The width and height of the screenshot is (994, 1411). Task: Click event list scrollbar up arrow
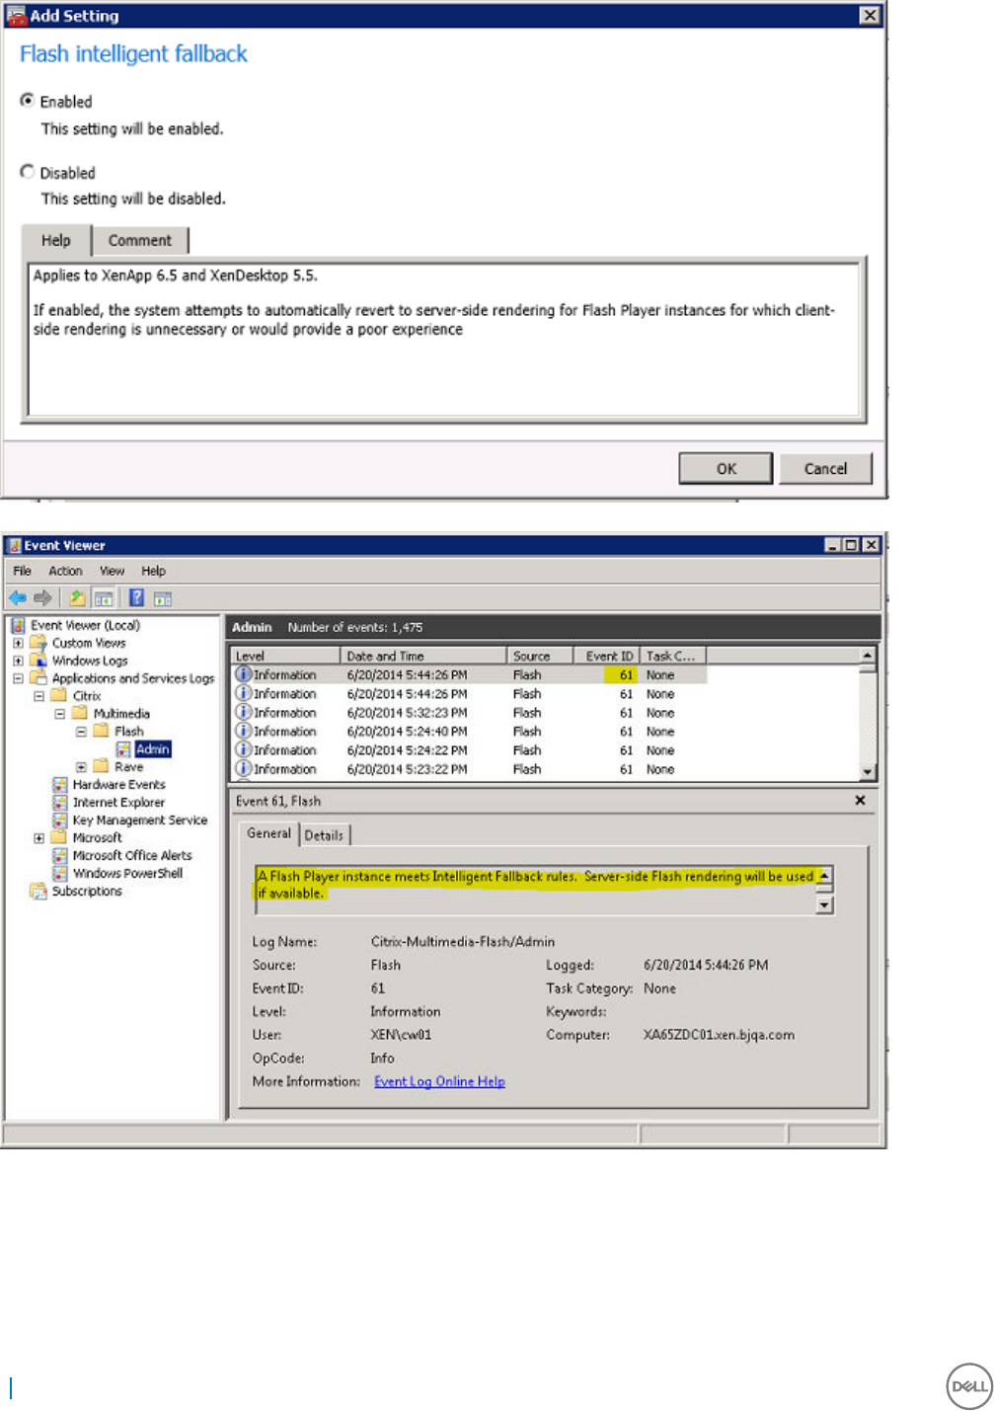click(868, 656)
